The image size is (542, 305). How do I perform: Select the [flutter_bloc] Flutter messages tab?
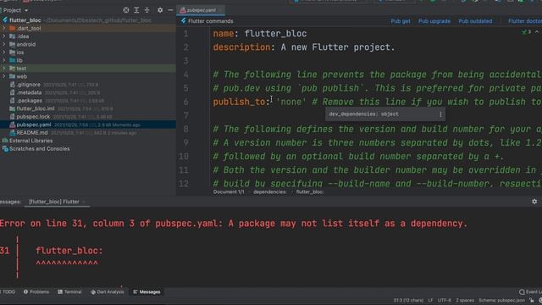tap(54, 202)
